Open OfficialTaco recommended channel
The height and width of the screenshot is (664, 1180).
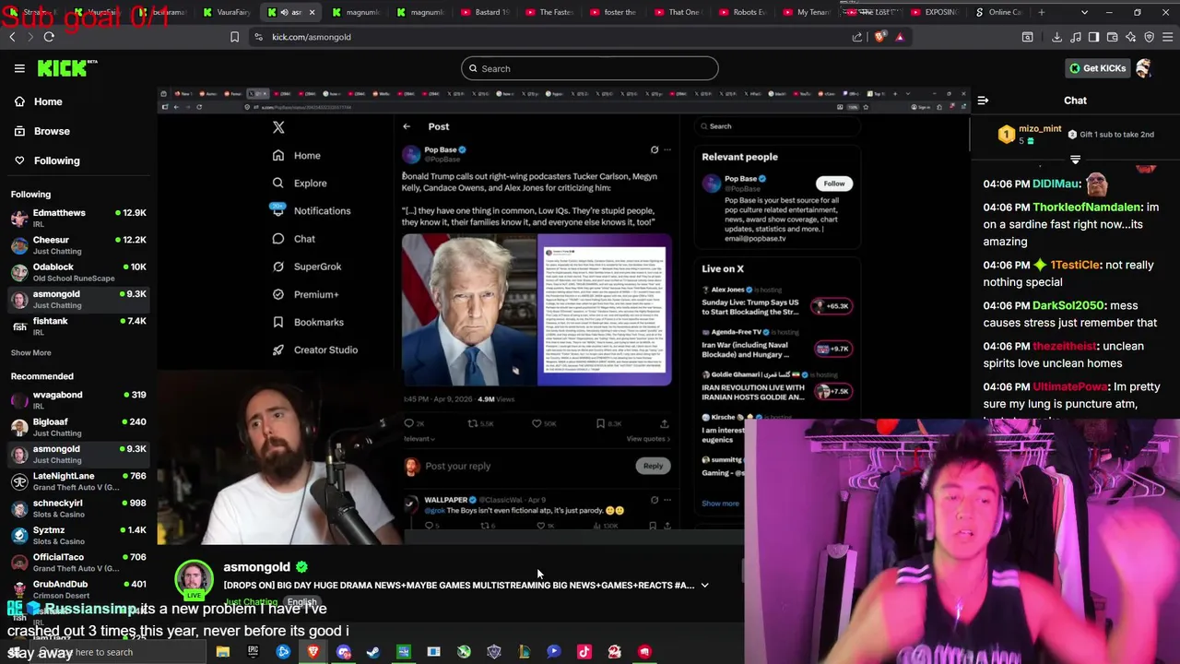[78, 562]
